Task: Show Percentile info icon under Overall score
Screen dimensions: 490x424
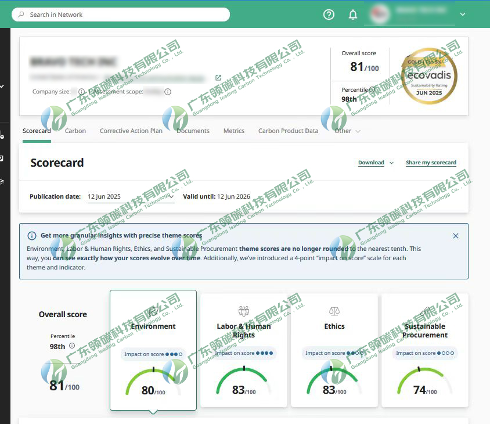Action: pos(72,346)
